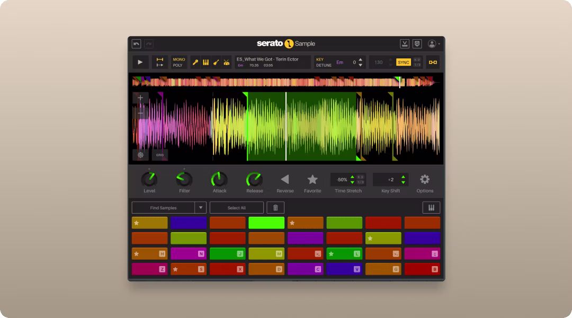Trigger the red pad labeled B
This screenshot has height=318, width=572.
422,269
